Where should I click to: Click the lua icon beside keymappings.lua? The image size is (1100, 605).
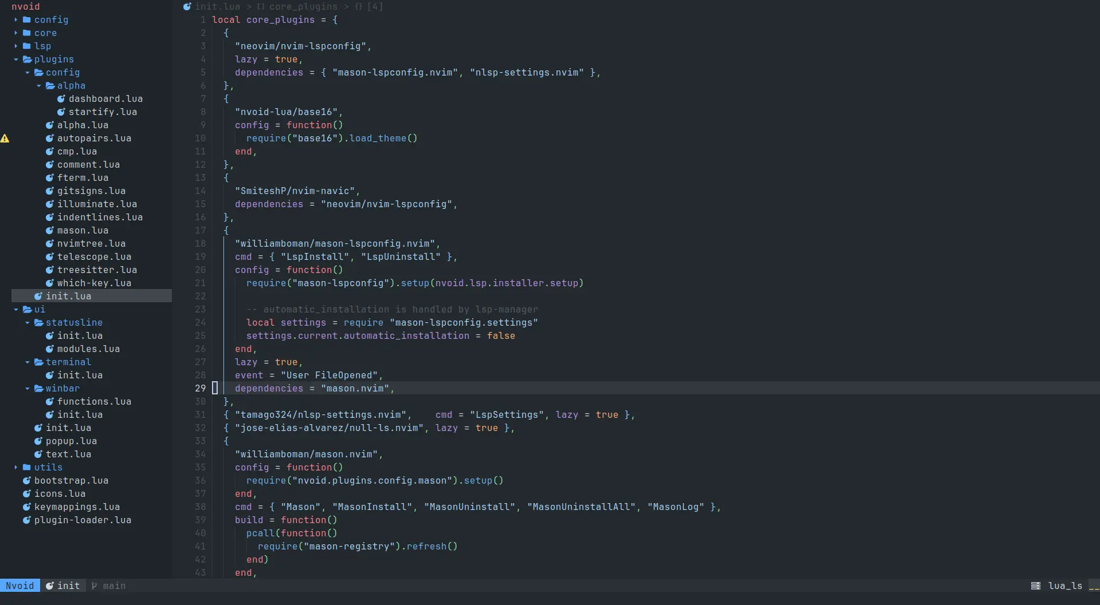tap(27, 507)
